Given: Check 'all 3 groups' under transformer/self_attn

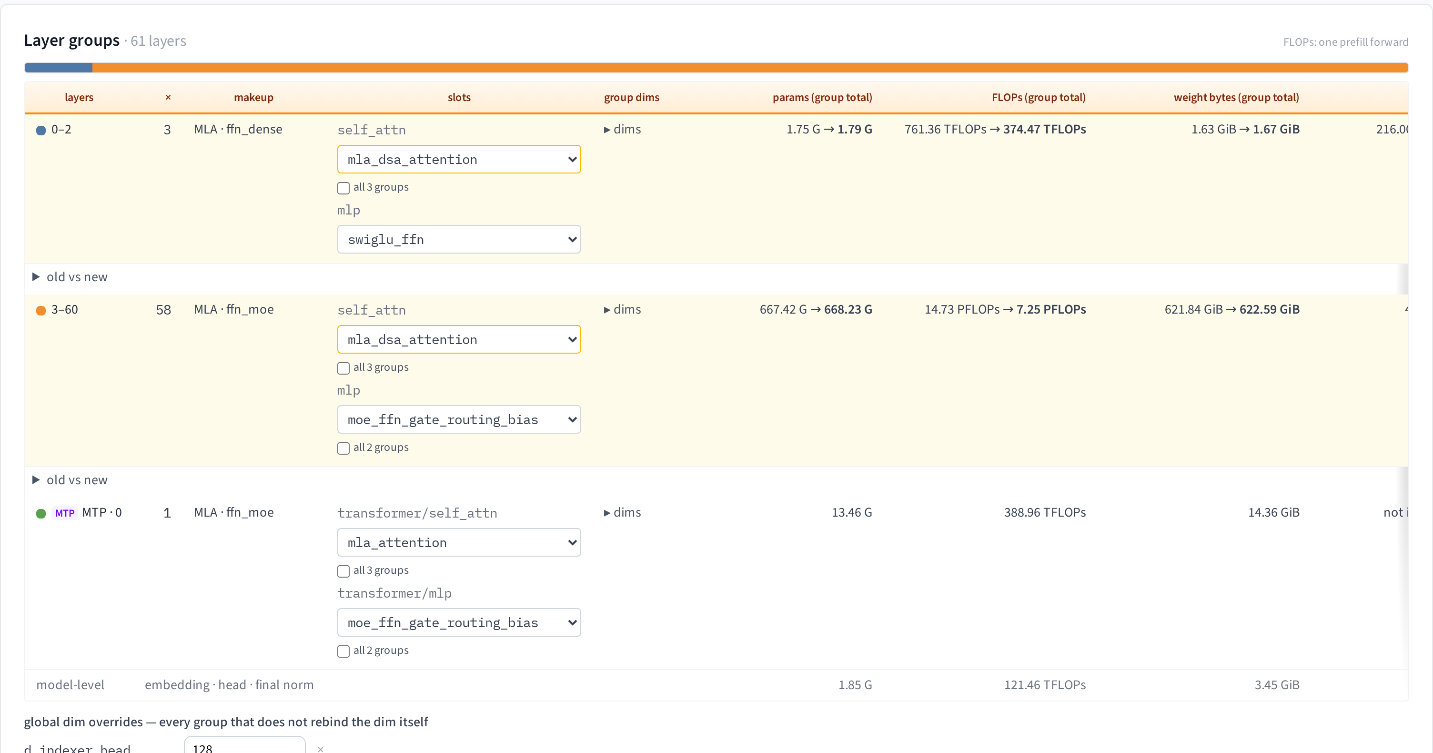Looking at the screenshot, I should [x=343, y=571].
